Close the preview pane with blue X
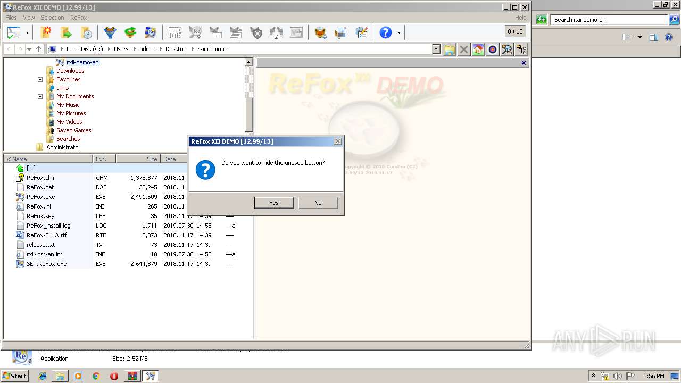681x383 pixels. (x=524, y=63)
